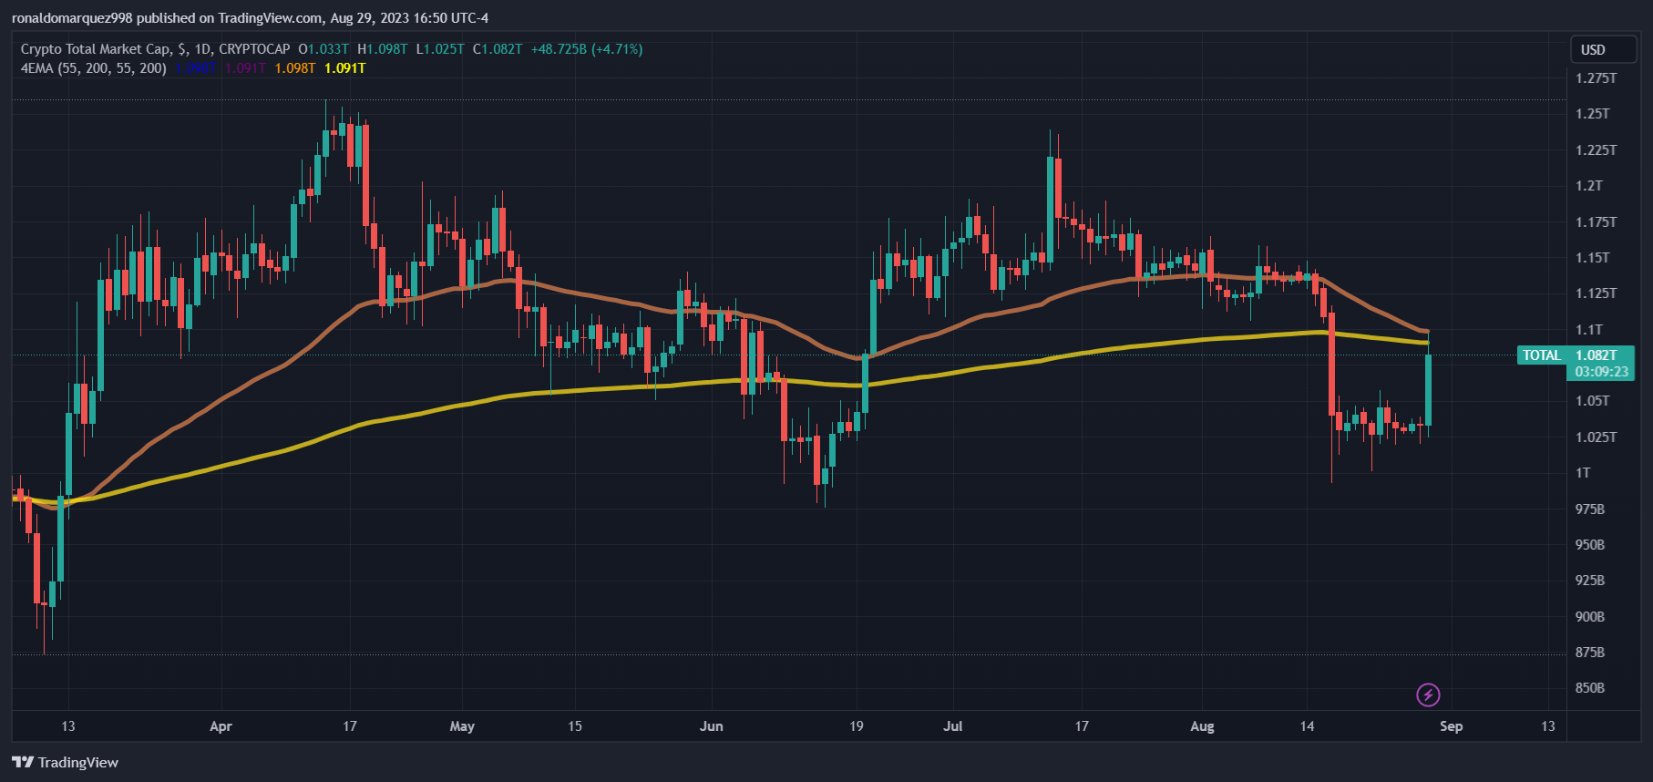Screen dimensions: 1653x782
Task: Click the TradingView logo at bottom left
Action: coord(66,763)
